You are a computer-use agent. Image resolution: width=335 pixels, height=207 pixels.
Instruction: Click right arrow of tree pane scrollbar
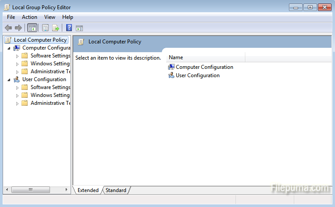tap(67, 189)
